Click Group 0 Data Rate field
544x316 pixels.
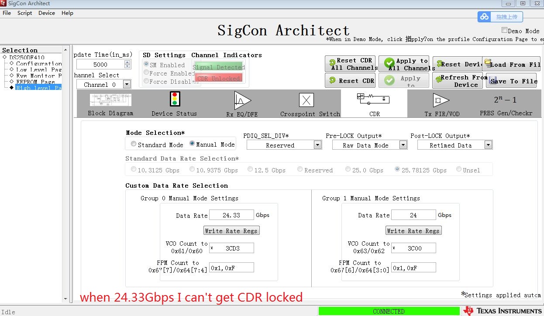(231, 215)
